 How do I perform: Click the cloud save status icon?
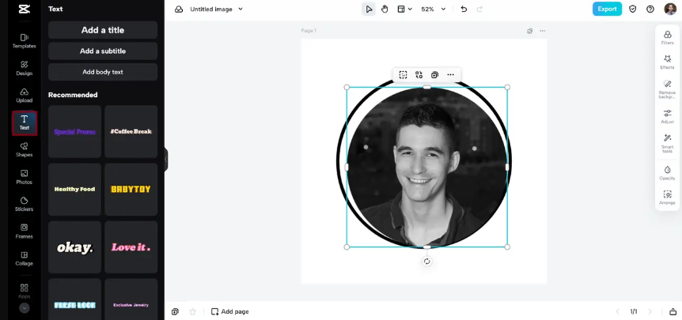[179, 9]
